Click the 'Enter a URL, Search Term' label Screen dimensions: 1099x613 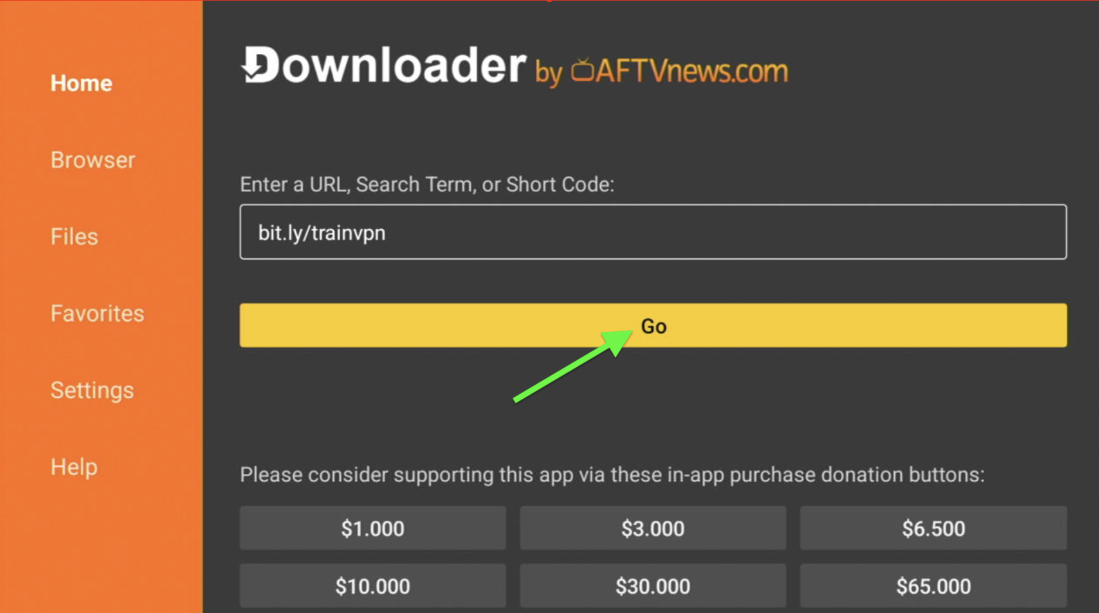pyautogui.click(x=427, y=184)
